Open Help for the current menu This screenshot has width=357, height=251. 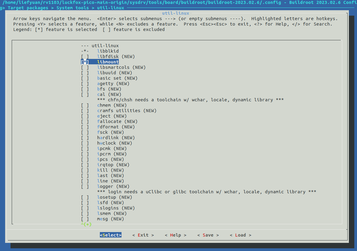point(175,235)
